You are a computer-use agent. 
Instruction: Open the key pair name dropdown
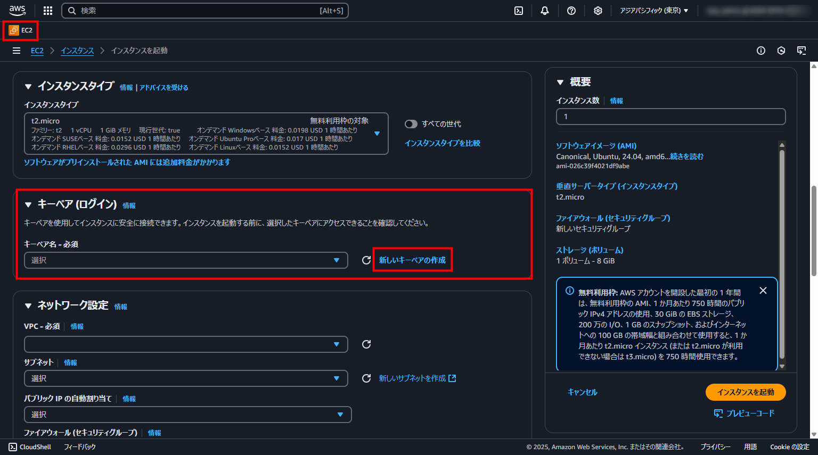(x=186, y=260)
